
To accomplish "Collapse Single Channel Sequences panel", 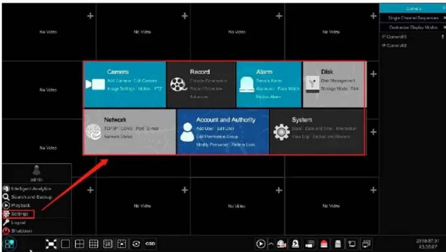I will pos(444,17).
